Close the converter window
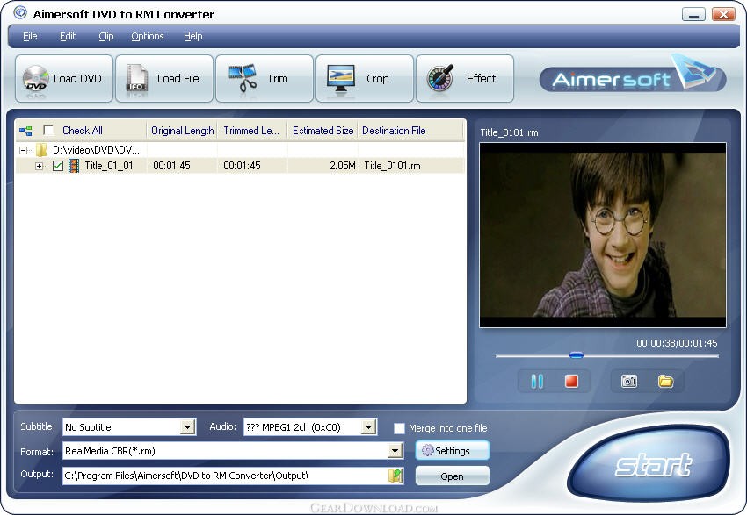The image size is (747, 515). [x=723, y=14]
